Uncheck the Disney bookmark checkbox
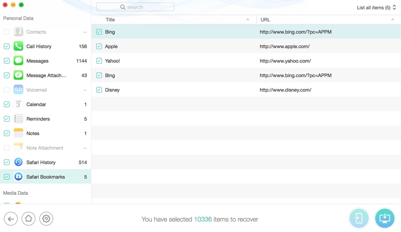401x232 pixels. pyautogui.click(x=99, y=90)
